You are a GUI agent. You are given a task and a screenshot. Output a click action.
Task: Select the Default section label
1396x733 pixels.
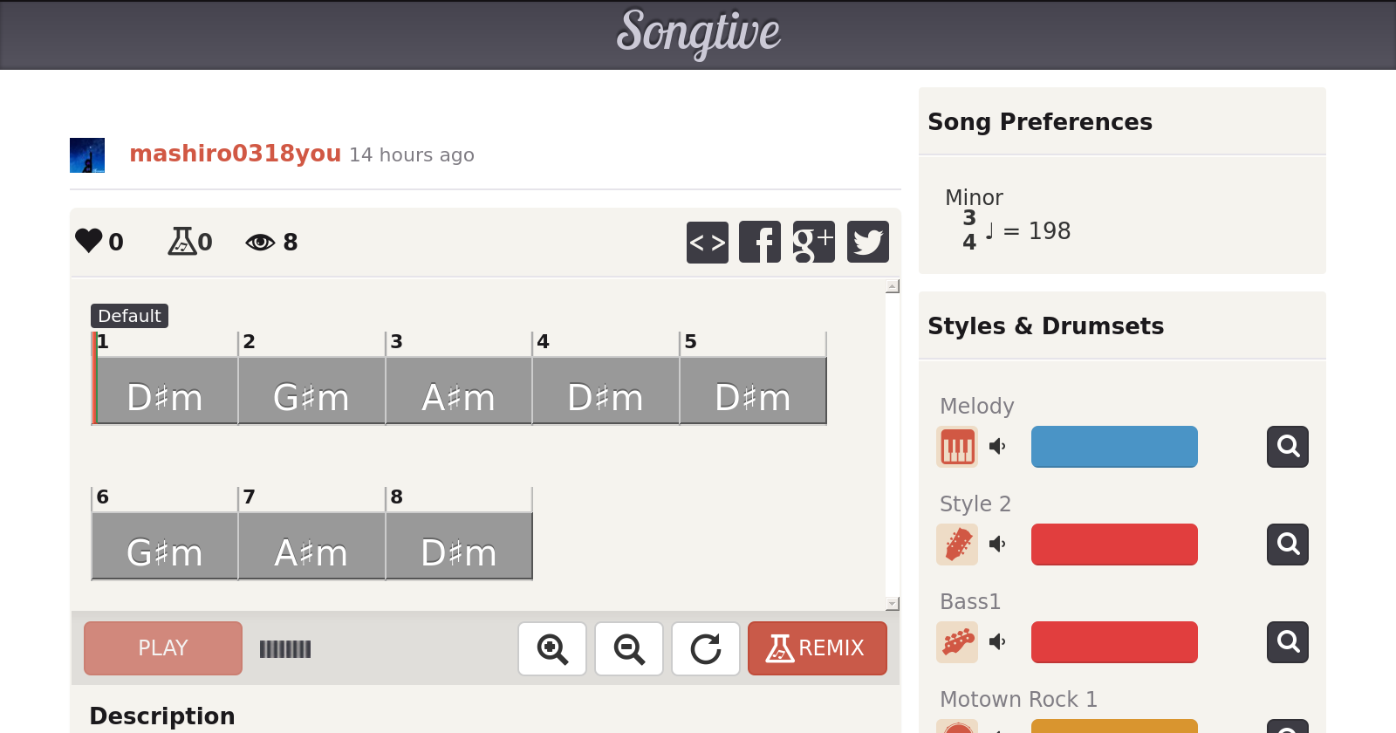pyautogui.click(x=129, y=316)
